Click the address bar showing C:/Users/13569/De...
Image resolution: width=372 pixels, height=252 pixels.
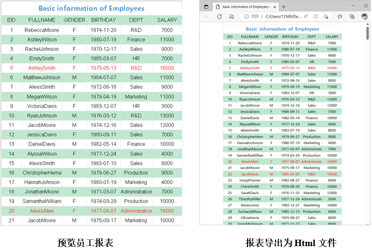point(283,17)
